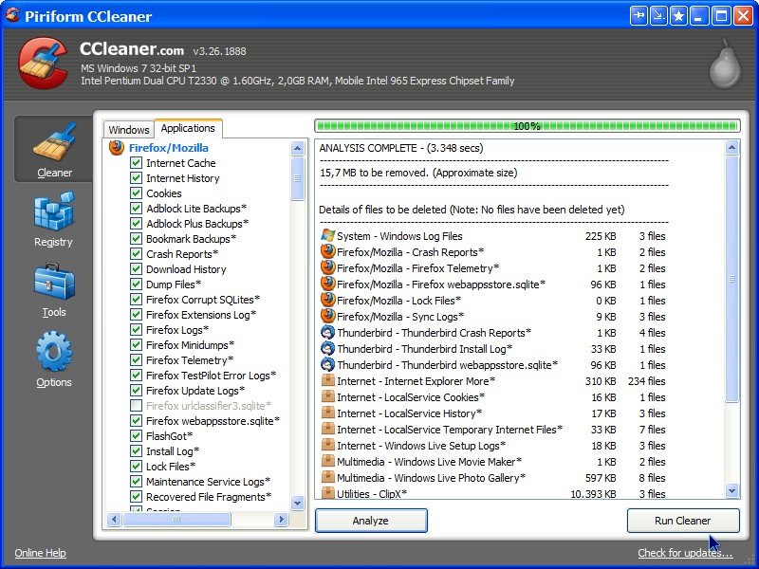
Task: Click left arrow of horizontal scrollbar
Action: click(114, 519)
